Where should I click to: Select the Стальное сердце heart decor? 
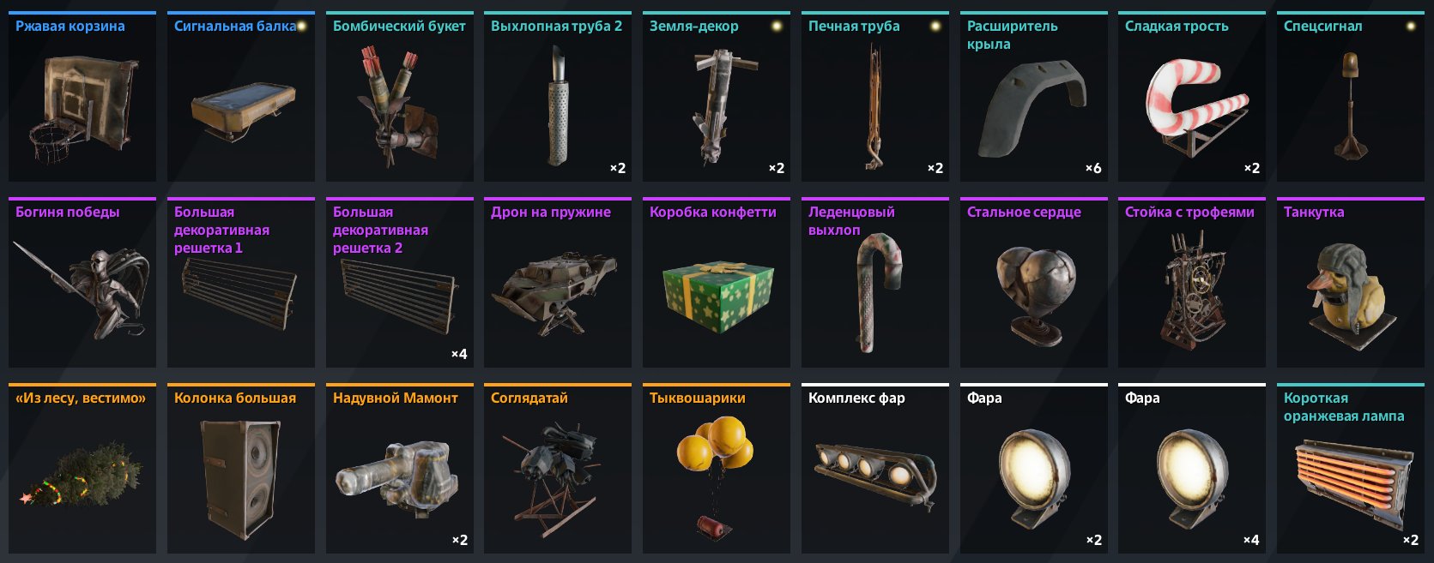point(1034,282)
